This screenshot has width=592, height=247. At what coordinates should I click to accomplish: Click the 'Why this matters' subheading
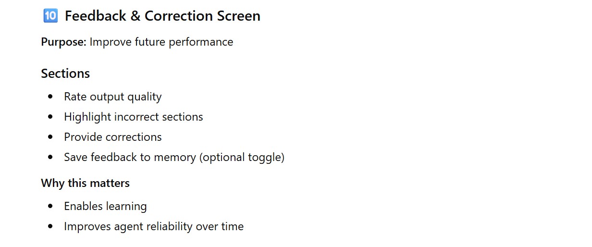[85, 183]
